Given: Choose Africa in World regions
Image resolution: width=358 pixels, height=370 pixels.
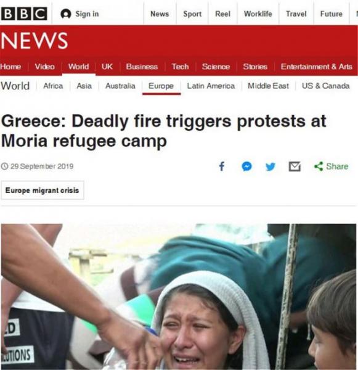Looking at the screenshot, I should [x=53, y=86].
